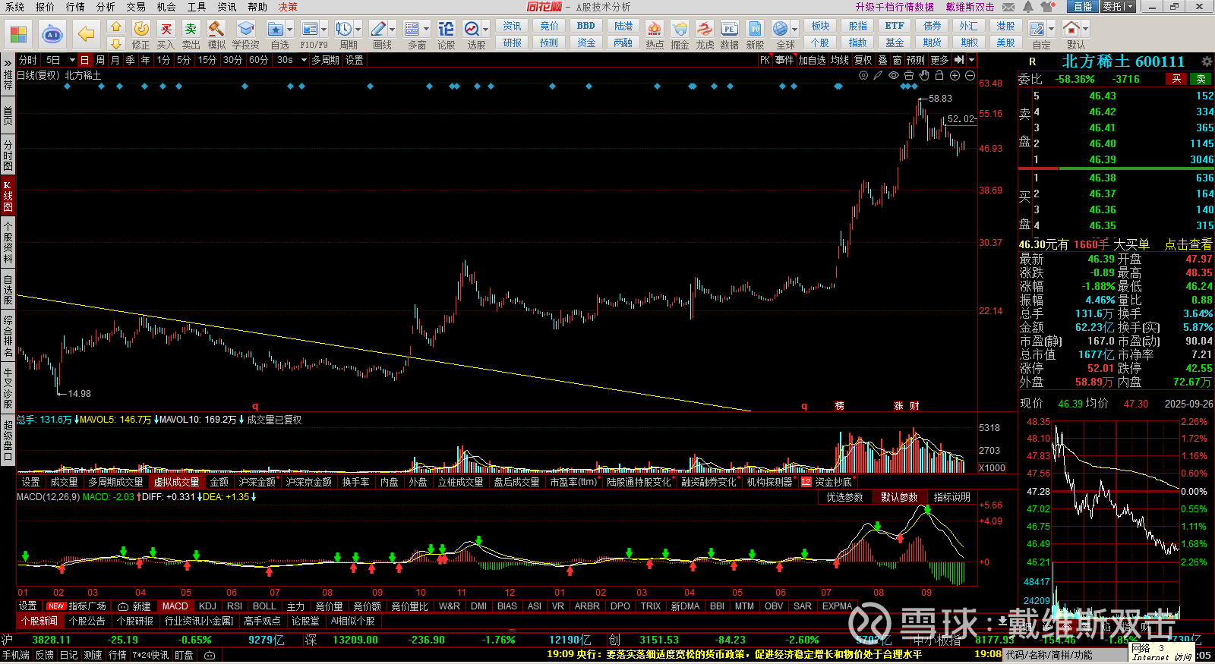Open the 论股 discussion icon

click(447, 29)
